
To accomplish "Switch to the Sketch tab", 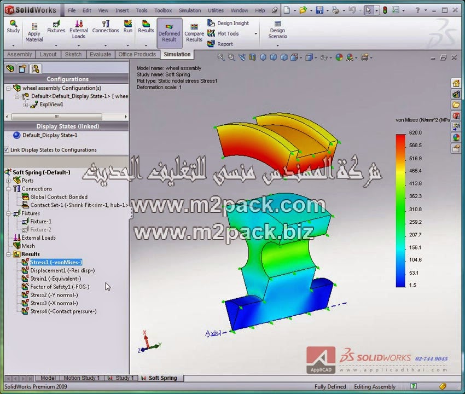I will pos(73,54).
